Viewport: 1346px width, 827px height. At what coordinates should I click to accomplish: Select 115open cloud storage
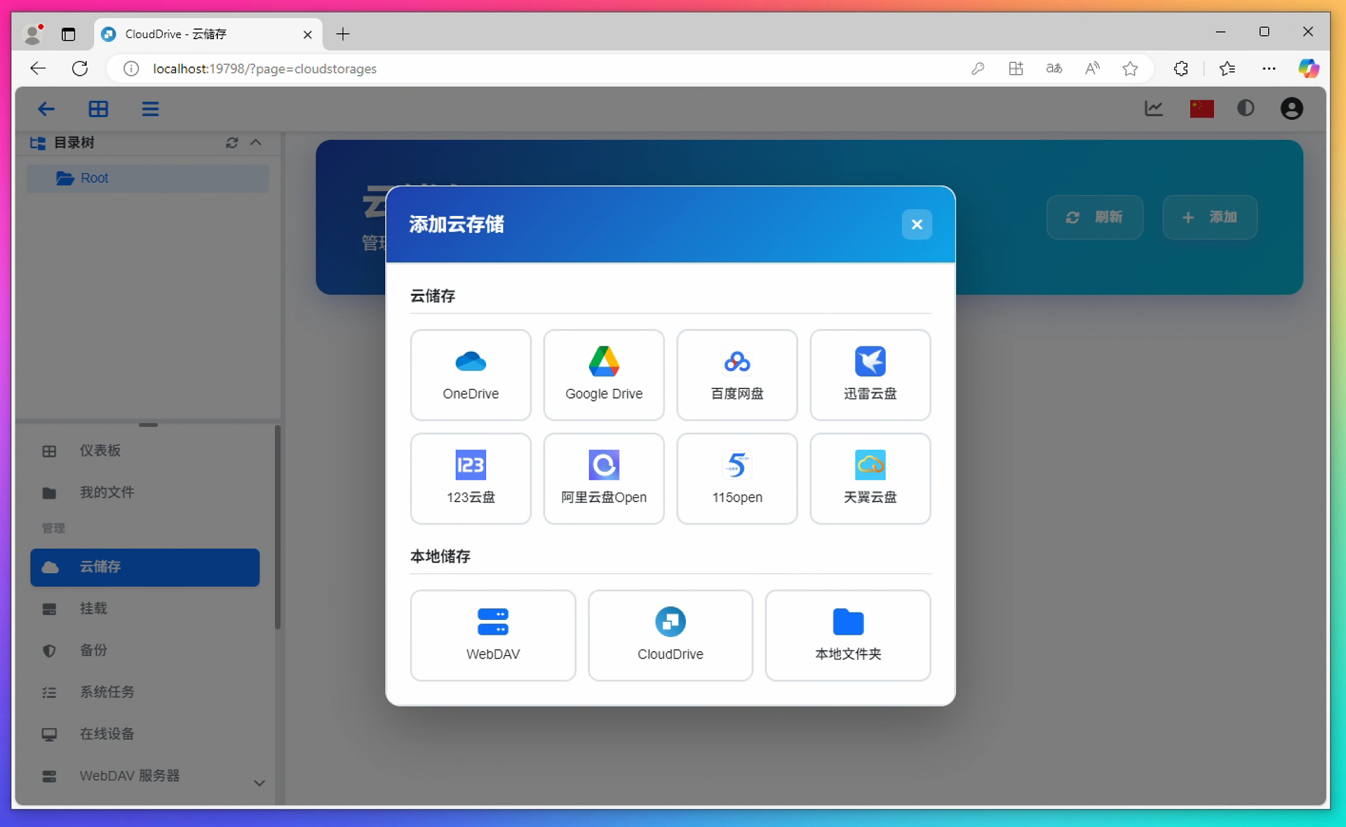737,478
